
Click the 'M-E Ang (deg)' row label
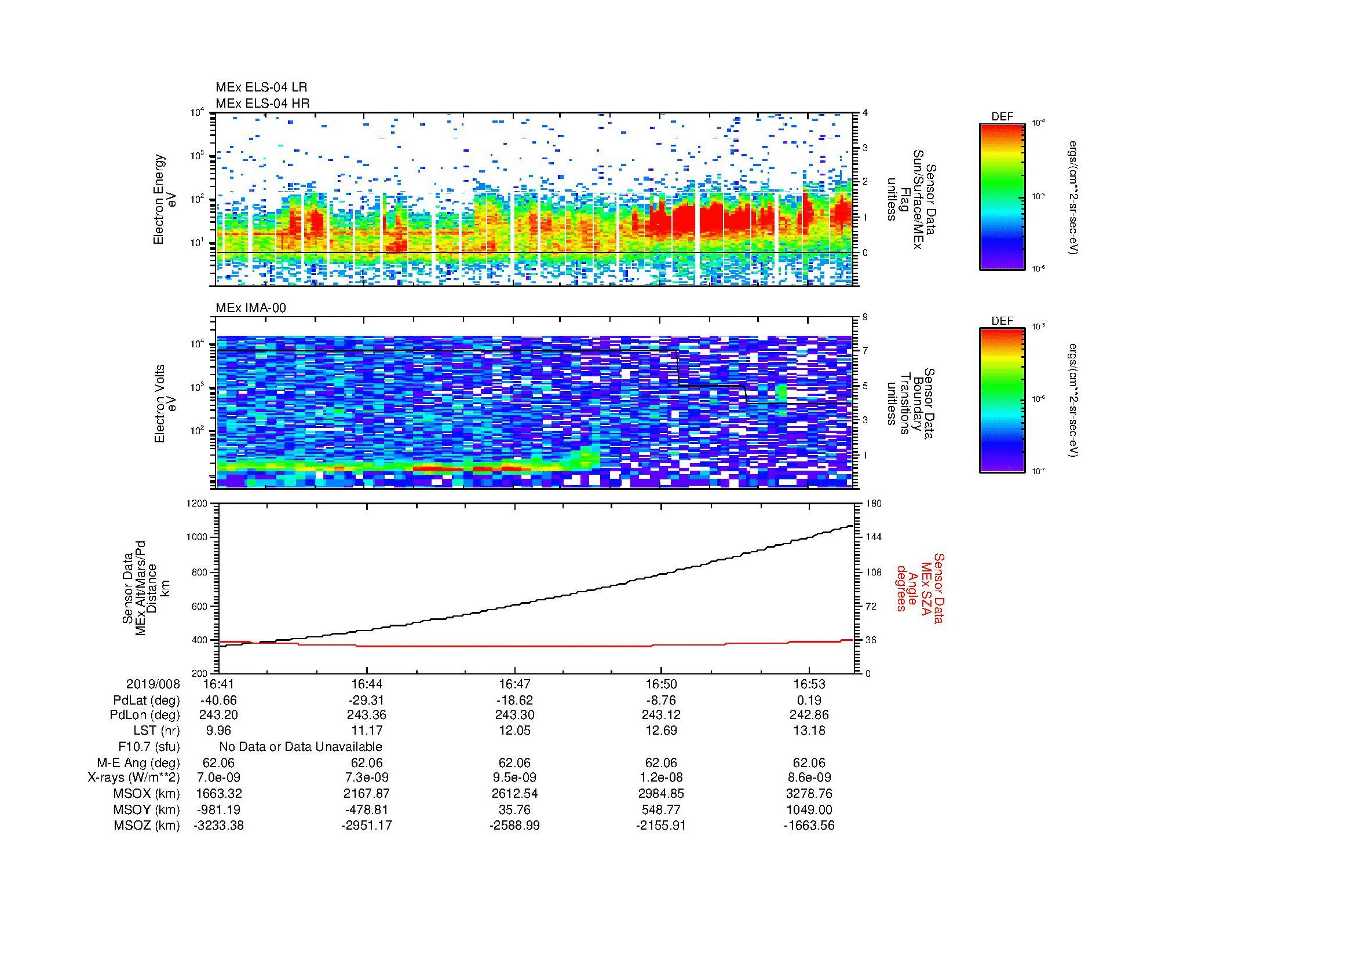coord(138,763)
